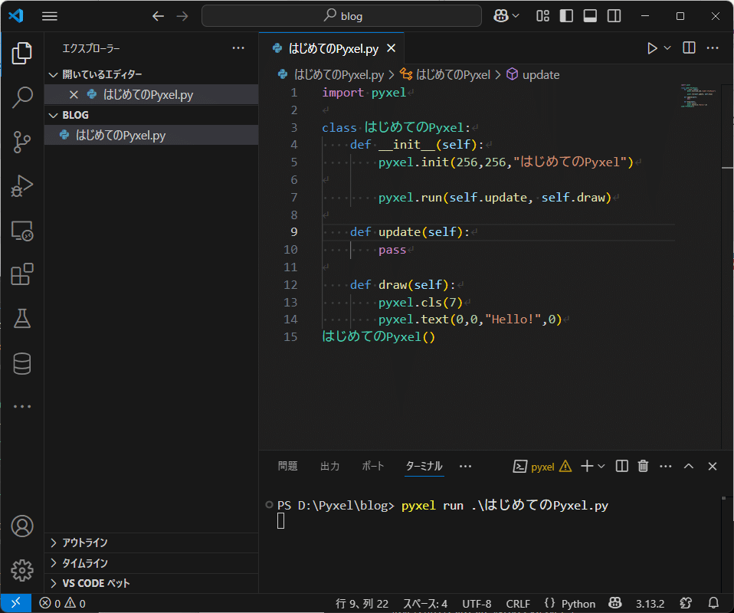The width and height of the screenshot is (734, 613).
Task: Switch to the ターミナル tab
Action: point(424,466)
